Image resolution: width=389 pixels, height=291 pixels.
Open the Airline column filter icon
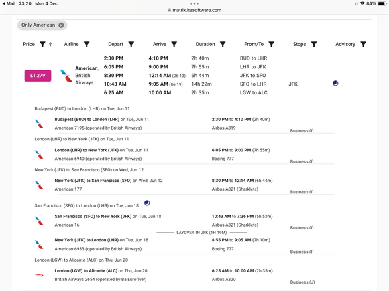[87, 45]
